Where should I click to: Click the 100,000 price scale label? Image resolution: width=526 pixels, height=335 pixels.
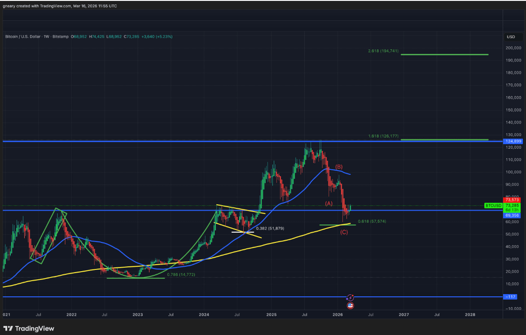[x=513, y=172]
